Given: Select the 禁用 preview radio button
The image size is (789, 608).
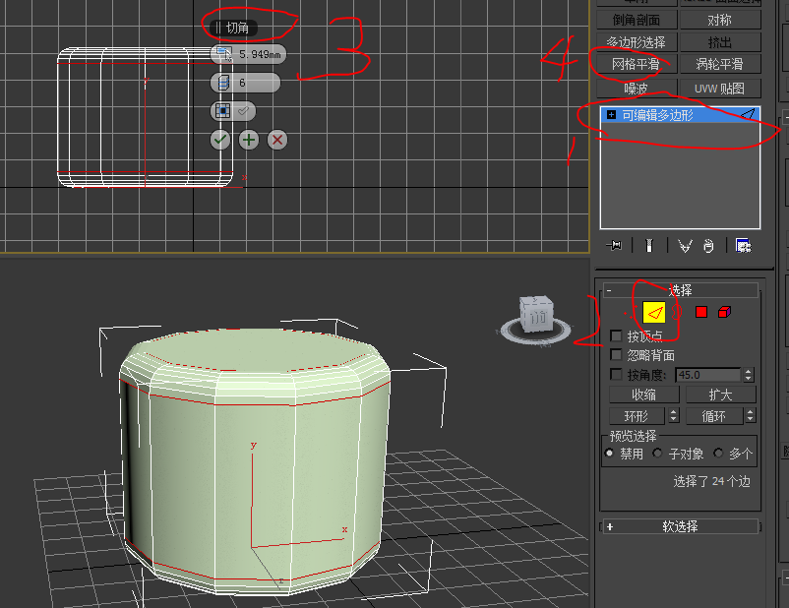Looking at the screenshot, I should click(x=609, y=453).
